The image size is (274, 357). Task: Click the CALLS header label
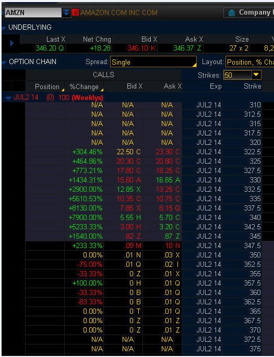(x=103, y=75)
